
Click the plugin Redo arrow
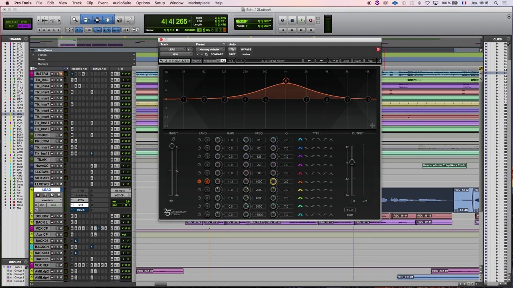point(240,61)
